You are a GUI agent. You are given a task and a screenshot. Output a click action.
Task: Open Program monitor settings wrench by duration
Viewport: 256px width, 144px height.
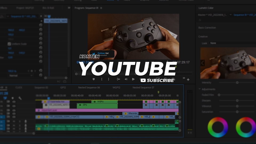[x=167, y=62]
